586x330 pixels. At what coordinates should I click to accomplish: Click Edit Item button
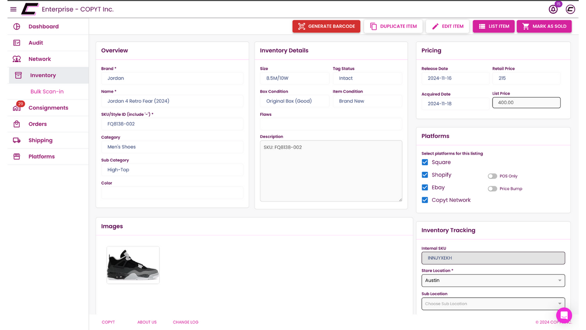(448, 27)
